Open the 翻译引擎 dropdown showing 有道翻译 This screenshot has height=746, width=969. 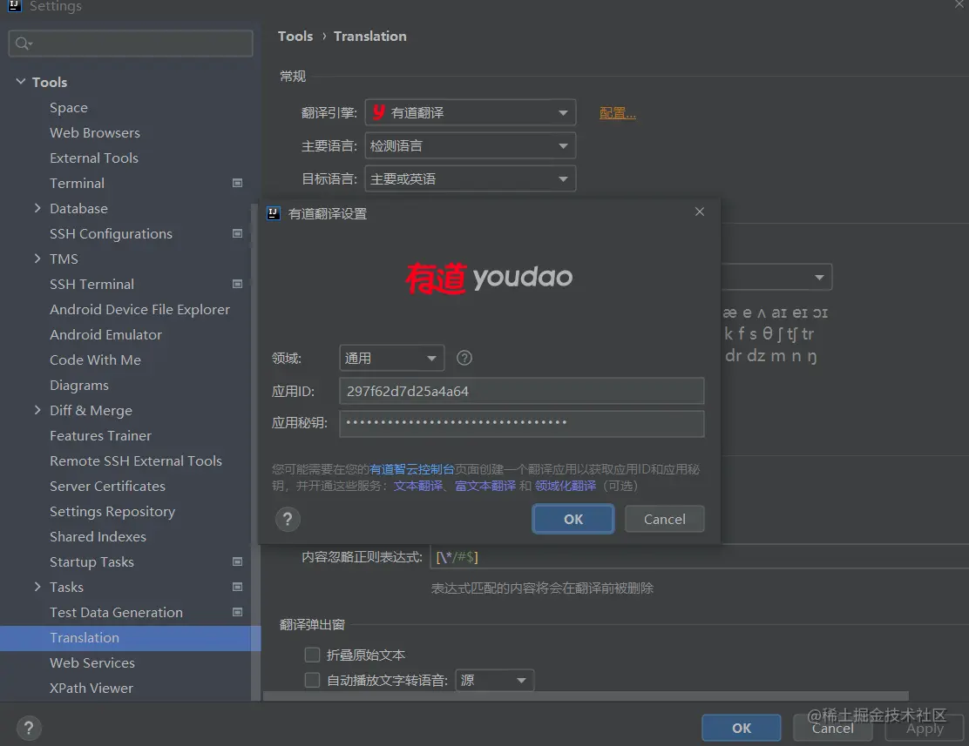click(x=471, y=112)
